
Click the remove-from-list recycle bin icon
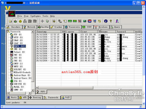coord(47,21)
